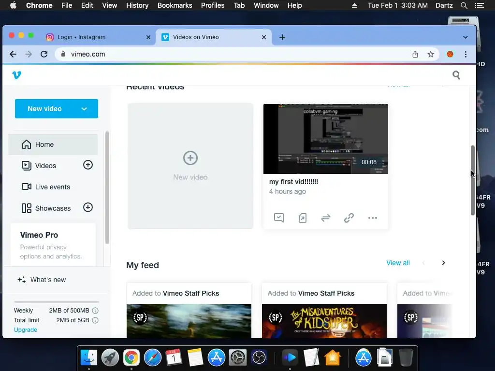Open Live events in sidebar
495x371 pixels.
46,187
